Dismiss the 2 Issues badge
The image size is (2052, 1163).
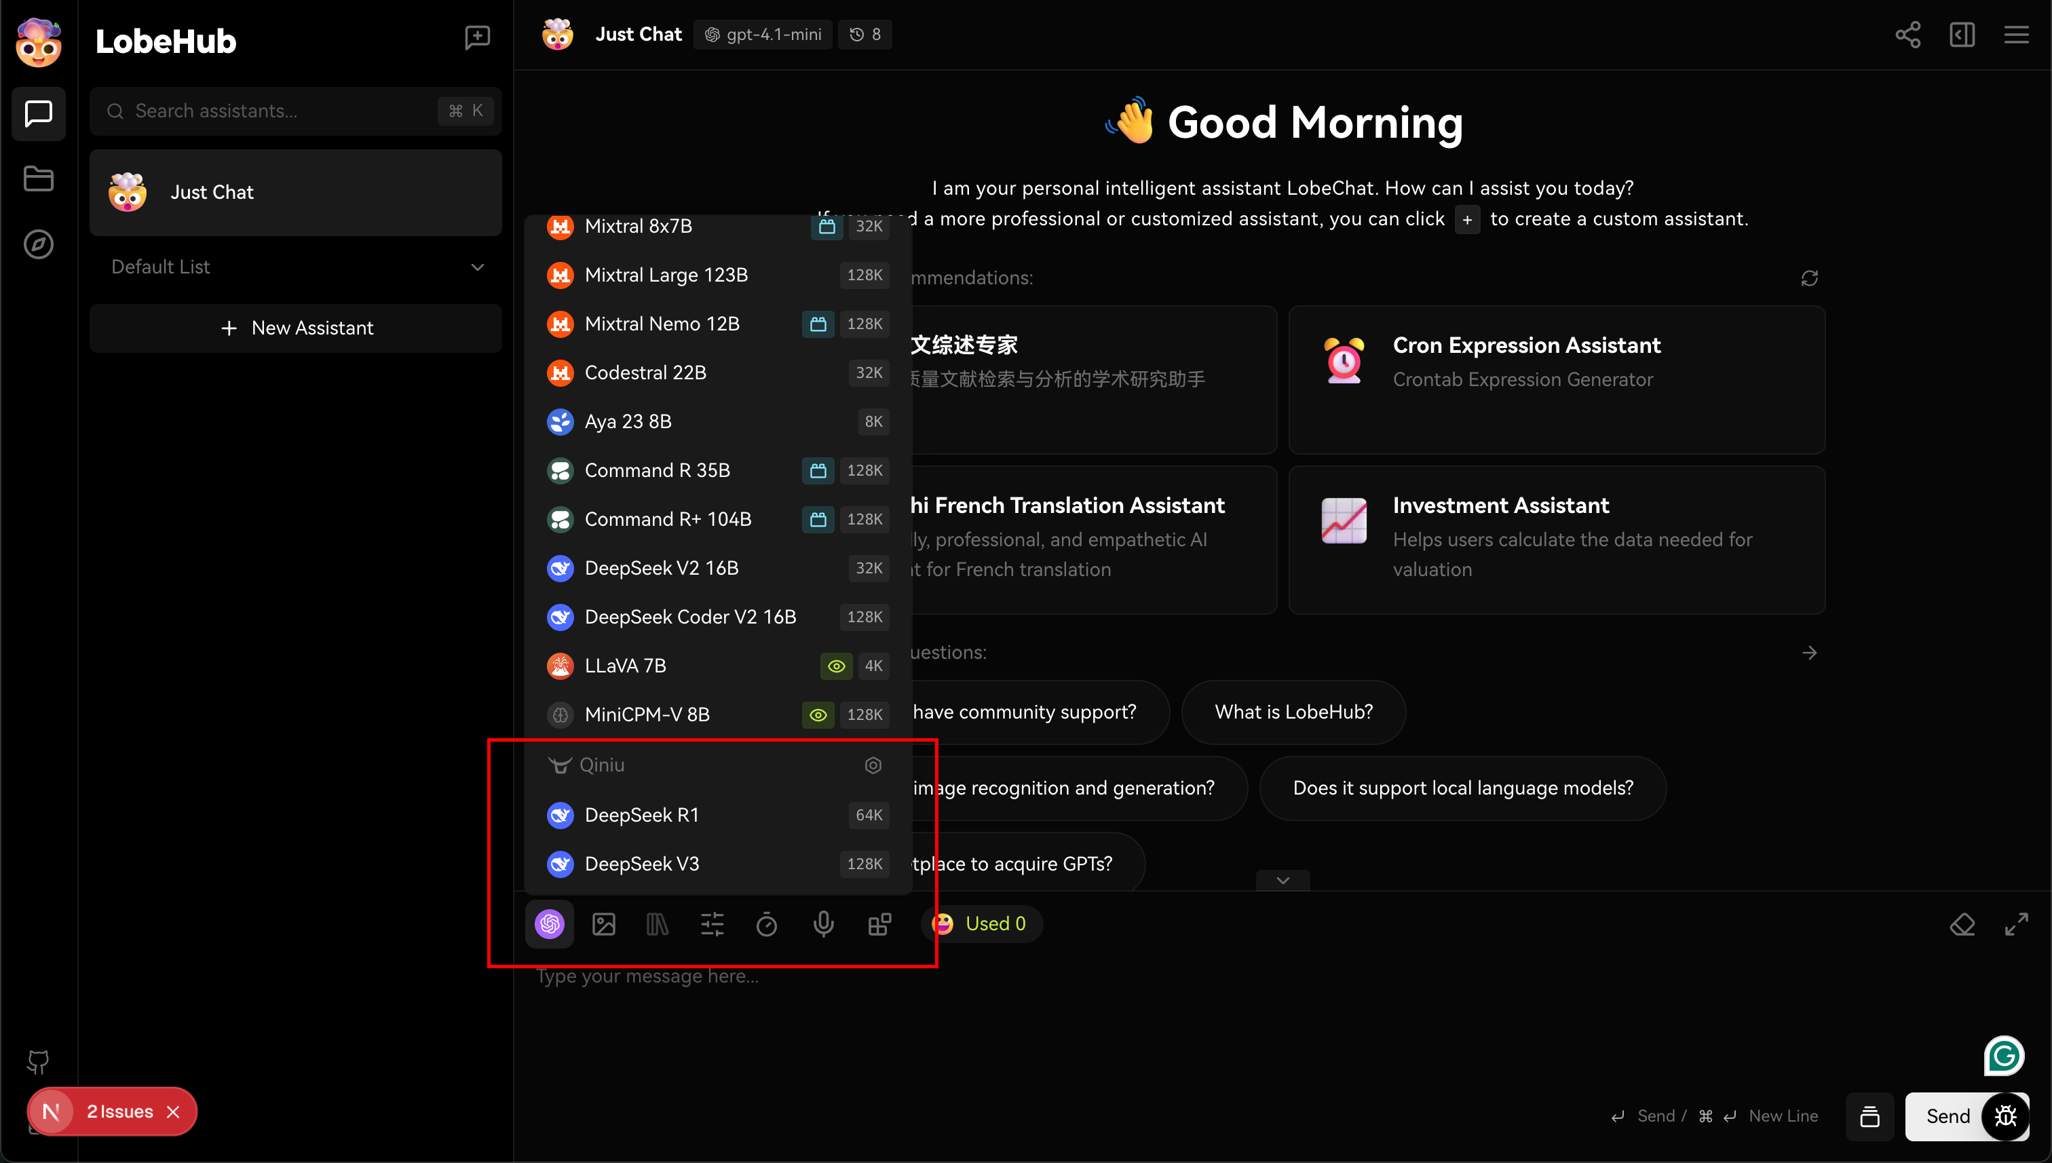pyautogui.click(x=173, y=1112)
